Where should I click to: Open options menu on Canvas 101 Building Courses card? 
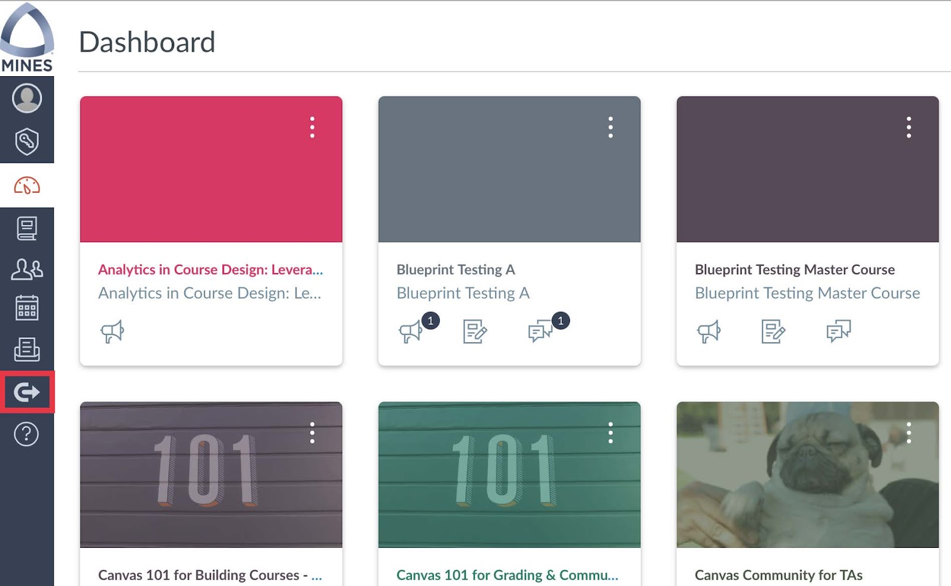click(x=312, y=433)
